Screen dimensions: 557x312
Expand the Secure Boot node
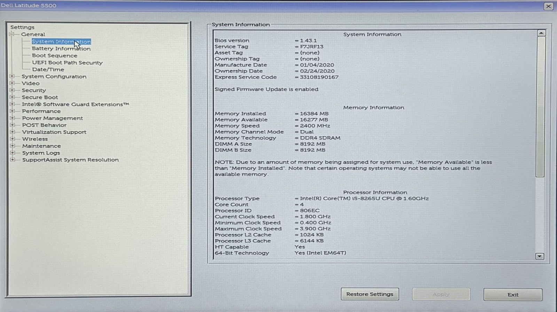[x=12, y=97]
